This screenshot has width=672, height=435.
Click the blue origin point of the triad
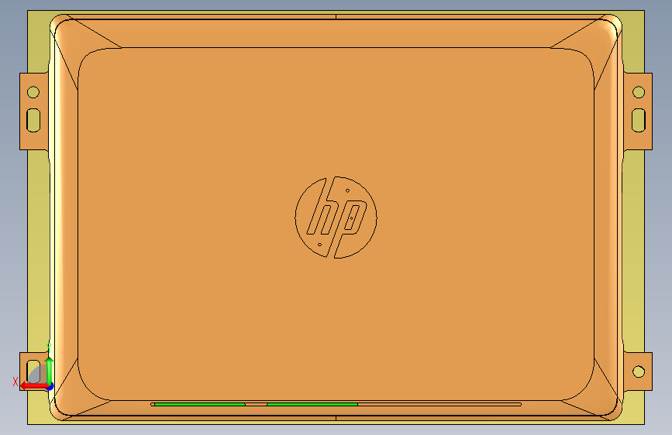(50, 386)
